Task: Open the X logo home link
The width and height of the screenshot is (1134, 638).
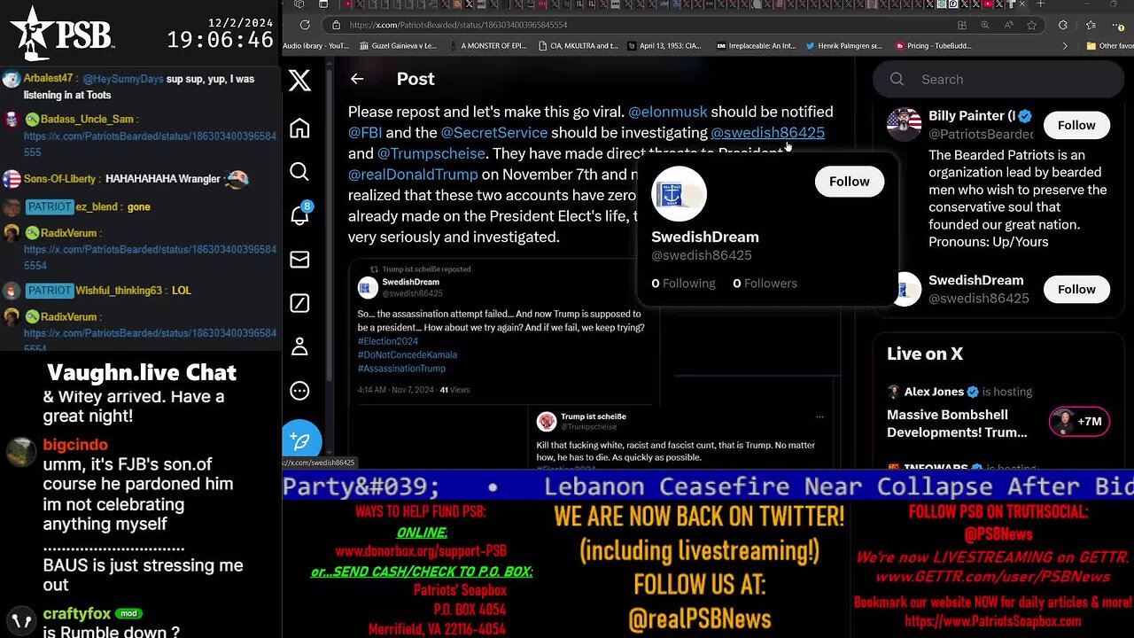Action: 299,80
